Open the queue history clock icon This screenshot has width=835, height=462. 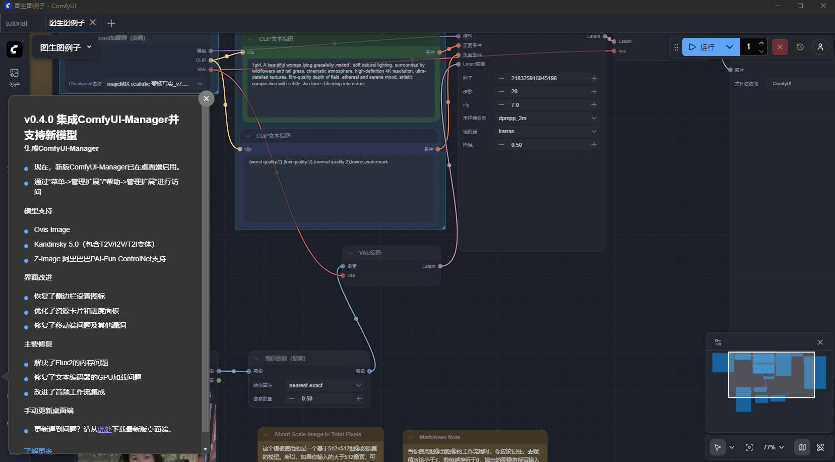[x=800, y=47]
